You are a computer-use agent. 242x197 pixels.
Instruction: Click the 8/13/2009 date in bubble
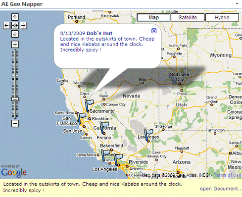73,33
